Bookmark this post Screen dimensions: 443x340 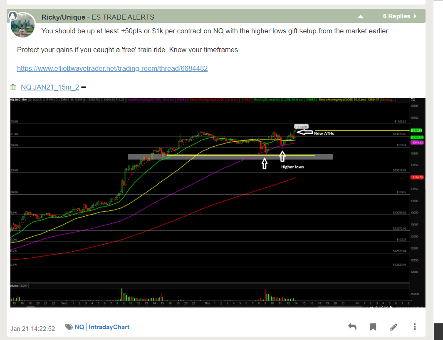[373, 327]
